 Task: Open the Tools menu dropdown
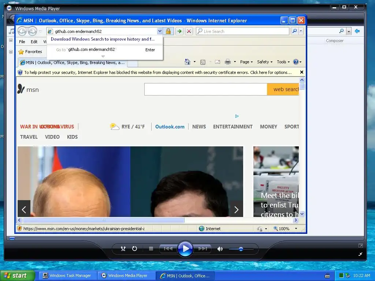tap(283, 62)
